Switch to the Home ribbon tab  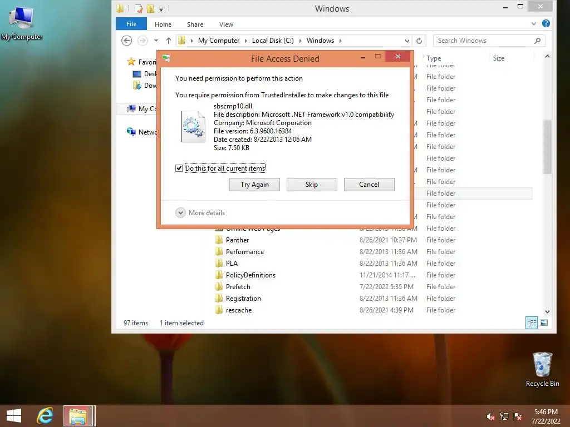point(163,24)
